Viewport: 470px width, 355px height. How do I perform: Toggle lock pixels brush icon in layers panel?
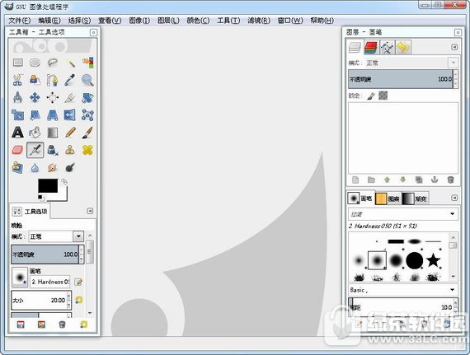point(371,96)
